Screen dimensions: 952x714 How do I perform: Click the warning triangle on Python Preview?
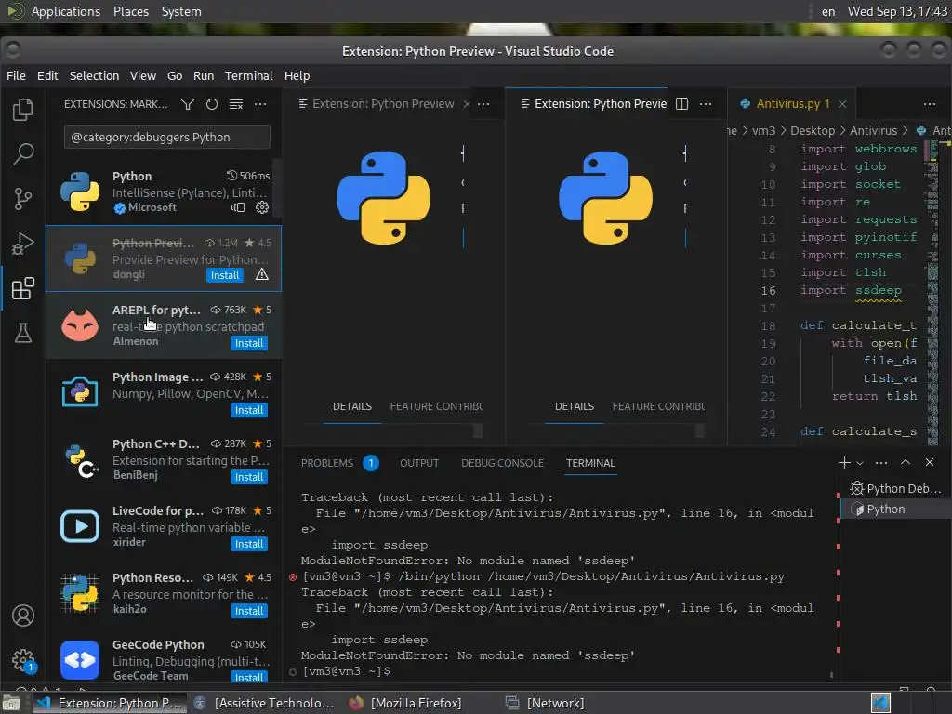click(261, 274)
